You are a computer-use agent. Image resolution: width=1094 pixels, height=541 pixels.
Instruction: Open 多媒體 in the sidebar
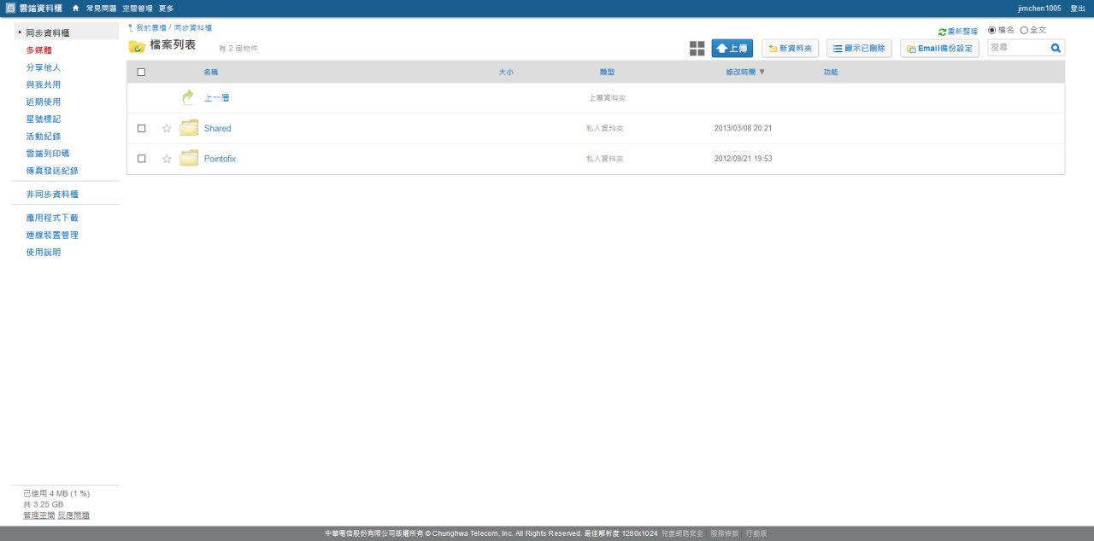pyautogui.click(x=38, y=50)
